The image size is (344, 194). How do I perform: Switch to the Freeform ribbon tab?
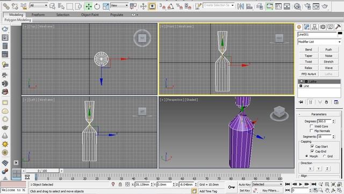coord(38,15)
